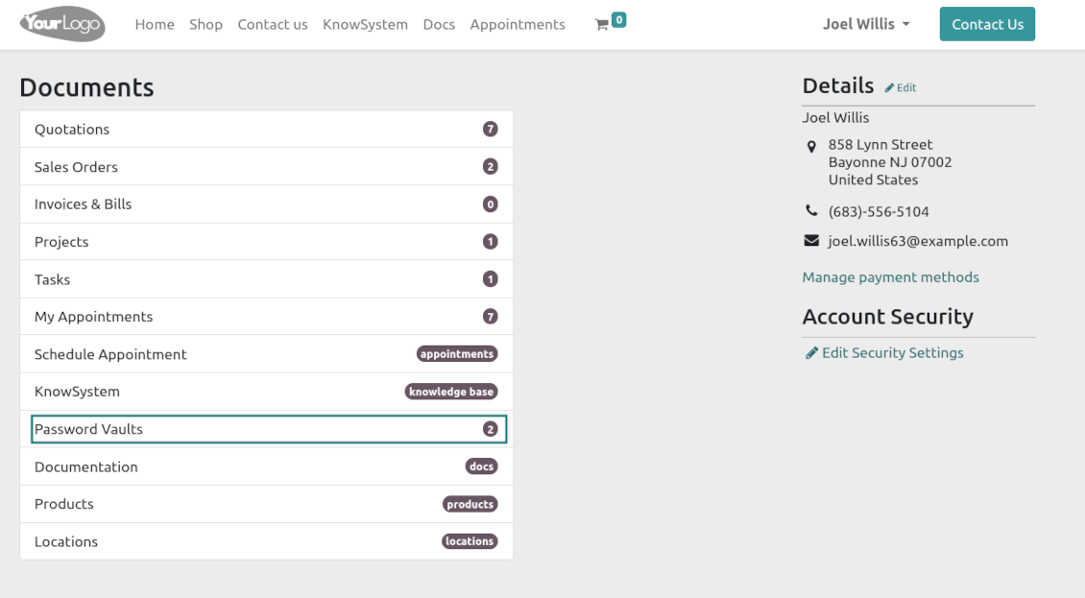Click the knowledge base badge
Viewport: 1085px width, 598px height.
click(450, 392)
